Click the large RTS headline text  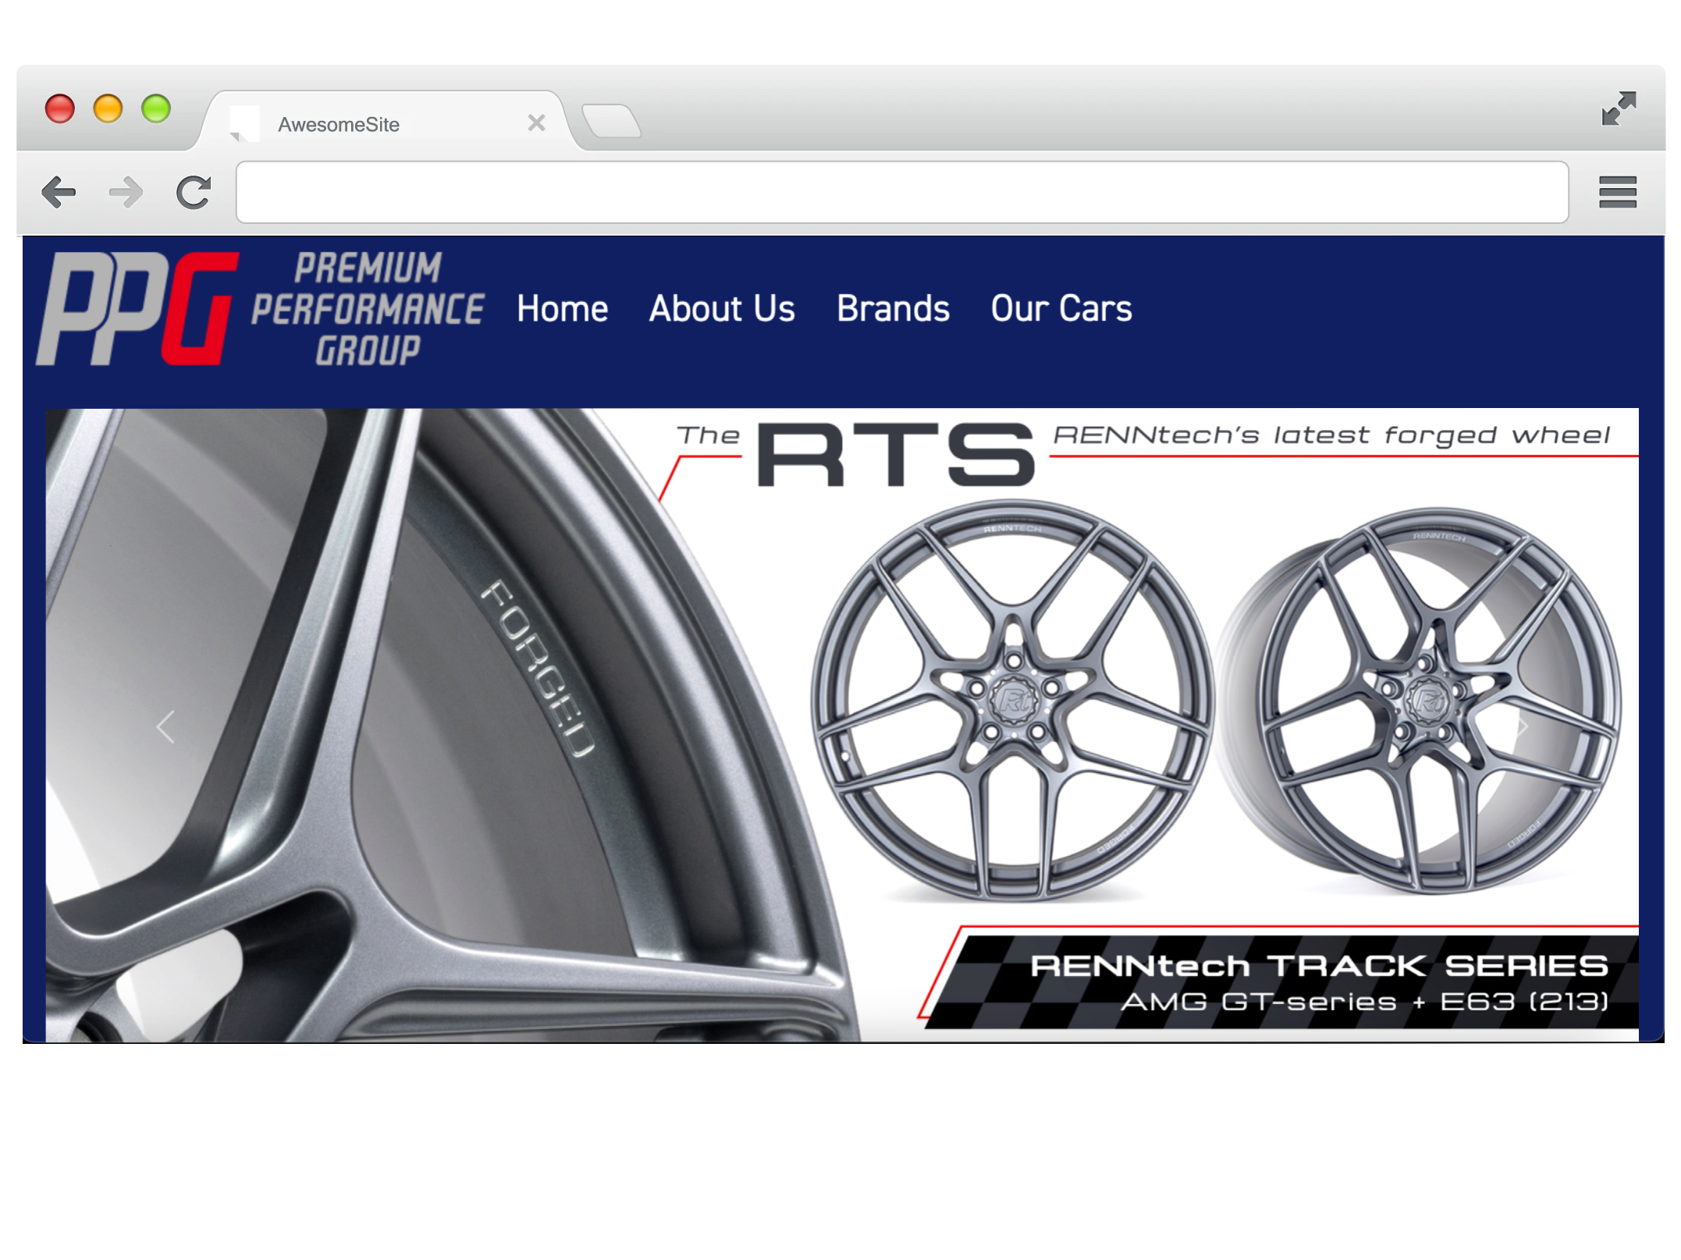click(x=896, y=455)
